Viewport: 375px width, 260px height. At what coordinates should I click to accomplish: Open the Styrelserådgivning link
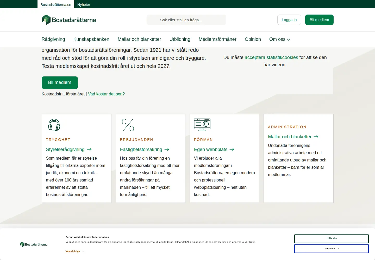point(65,149)
